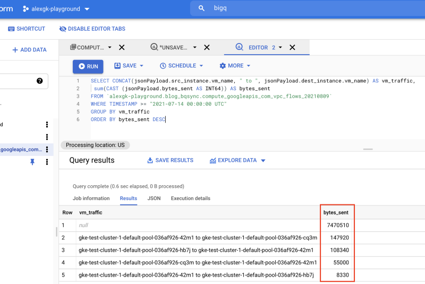Open the EDITOR 2 tab dropdown arrow
This screenshot has height=284, width=425.
(x=280, y=47)
